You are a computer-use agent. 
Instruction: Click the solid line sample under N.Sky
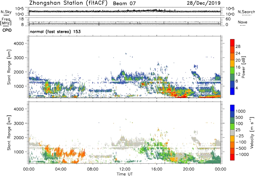[6, 15]
